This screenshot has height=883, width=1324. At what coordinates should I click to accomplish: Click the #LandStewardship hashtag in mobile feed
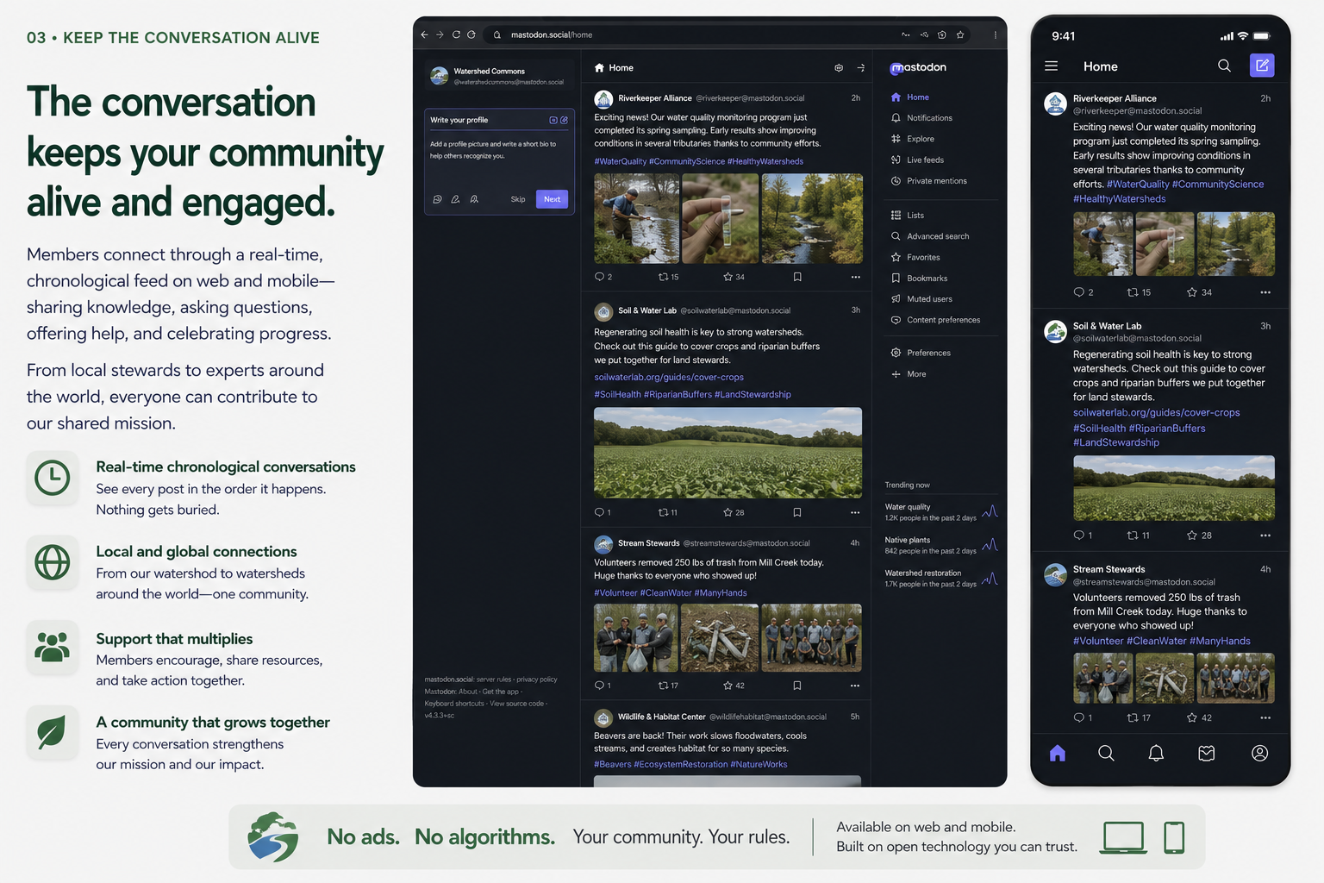(1116, 442)
